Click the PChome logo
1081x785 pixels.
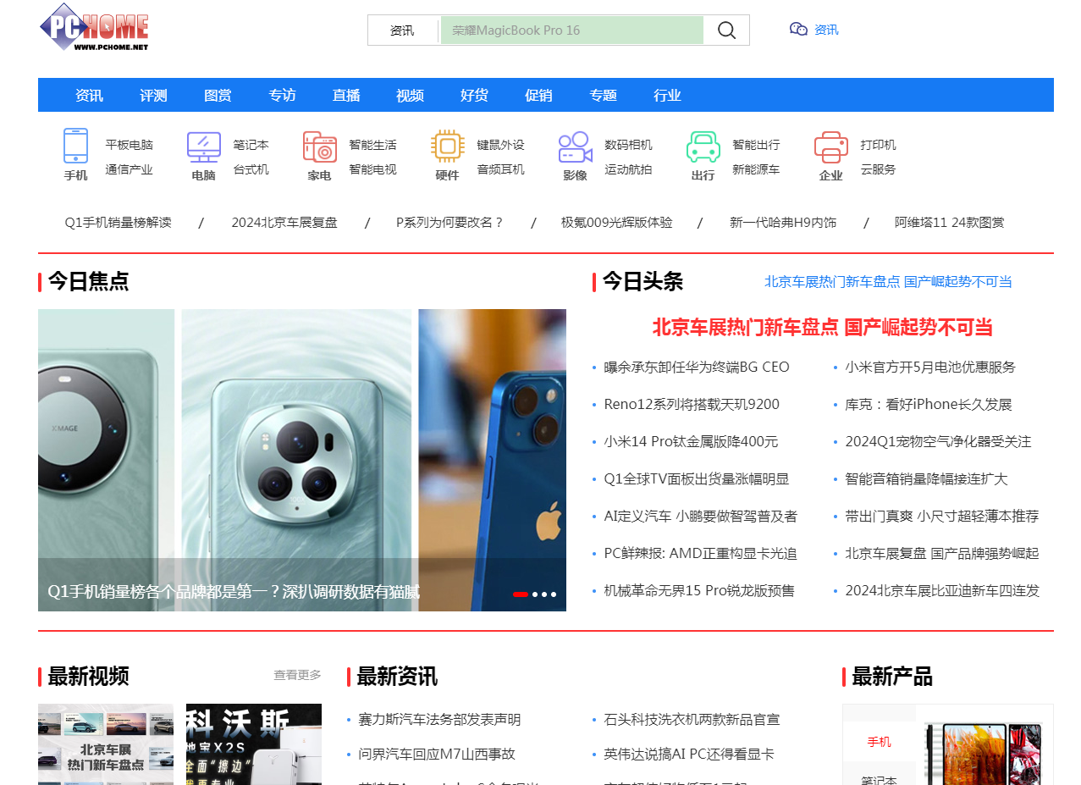[94, 27]
